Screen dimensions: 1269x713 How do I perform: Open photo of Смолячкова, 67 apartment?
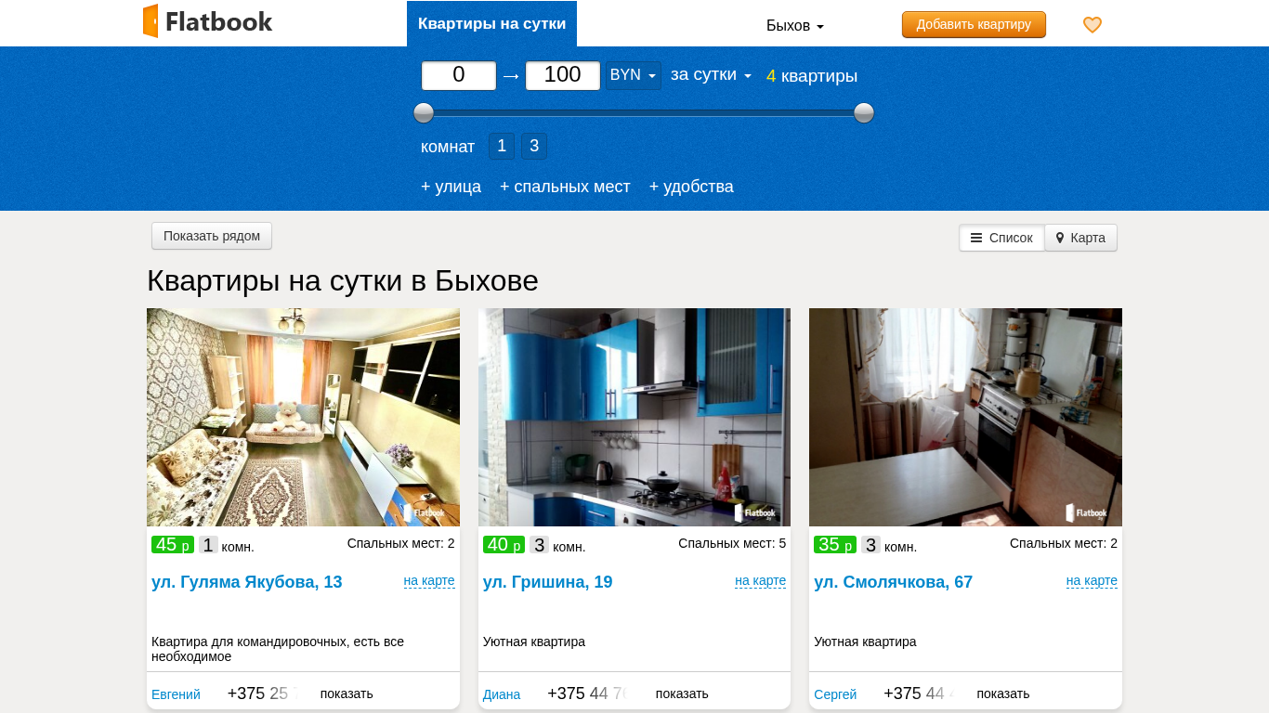965,418
